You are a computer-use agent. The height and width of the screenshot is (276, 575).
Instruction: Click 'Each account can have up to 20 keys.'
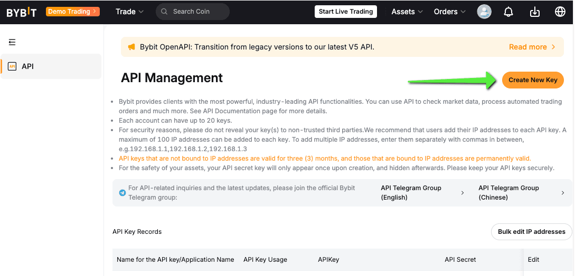175,121
